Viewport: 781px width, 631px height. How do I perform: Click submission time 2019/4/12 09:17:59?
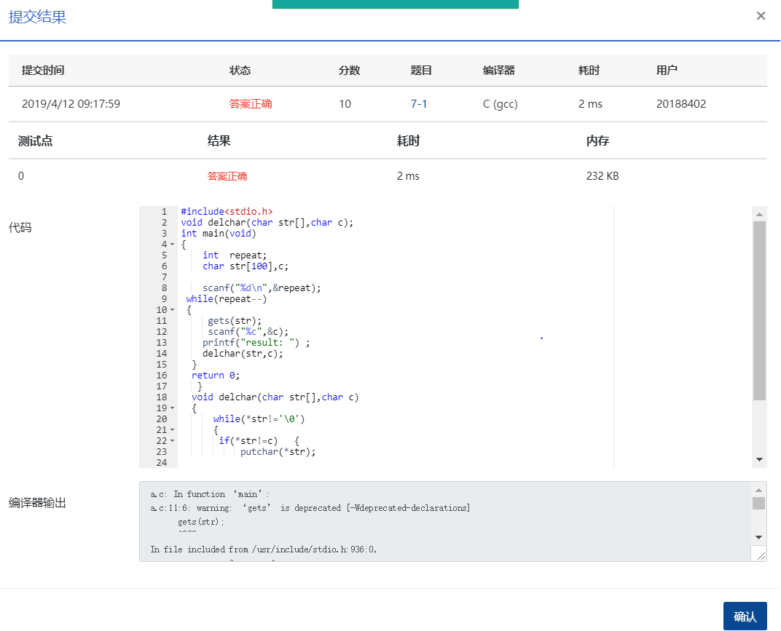click(71, 104)
